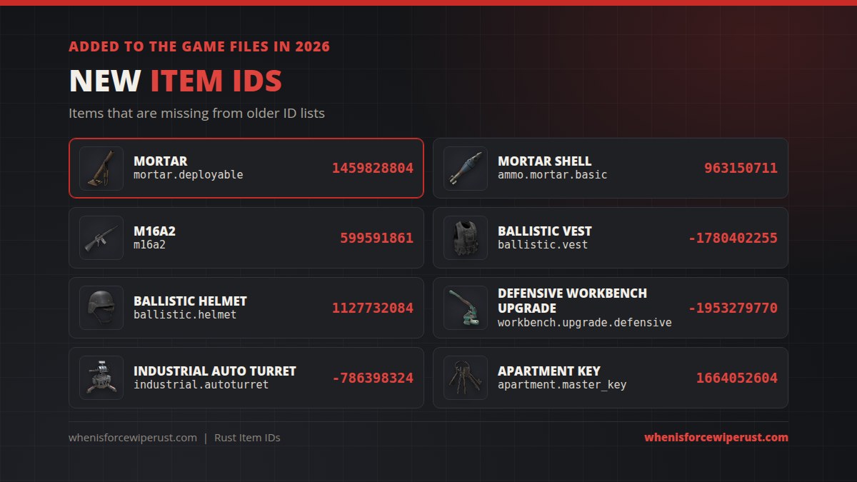Select the workbench upgrade ID -1953279770
This screenshot has width=857, height=482.
click(733, 308)
